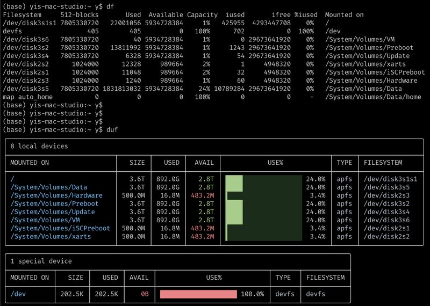This screenshot has height=306, width=430.
Task: Click the iused value "10789284"
Action: click(229, 89)
